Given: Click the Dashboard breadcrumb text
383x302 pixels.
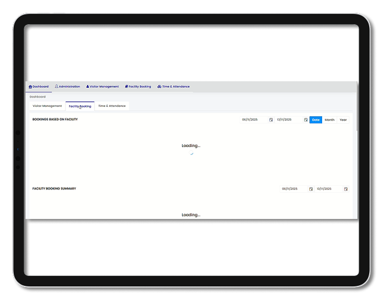Looking at the screenshot, I should (38, 96).
